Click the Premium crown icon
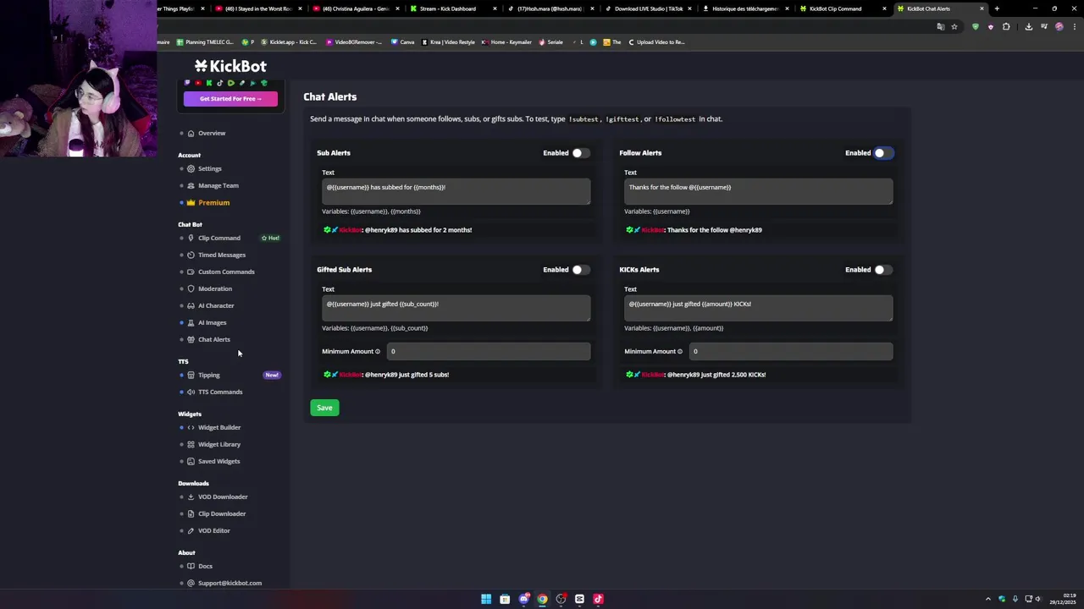The width and height of the screenshot is (1084, 609). (x=191, y=202)
